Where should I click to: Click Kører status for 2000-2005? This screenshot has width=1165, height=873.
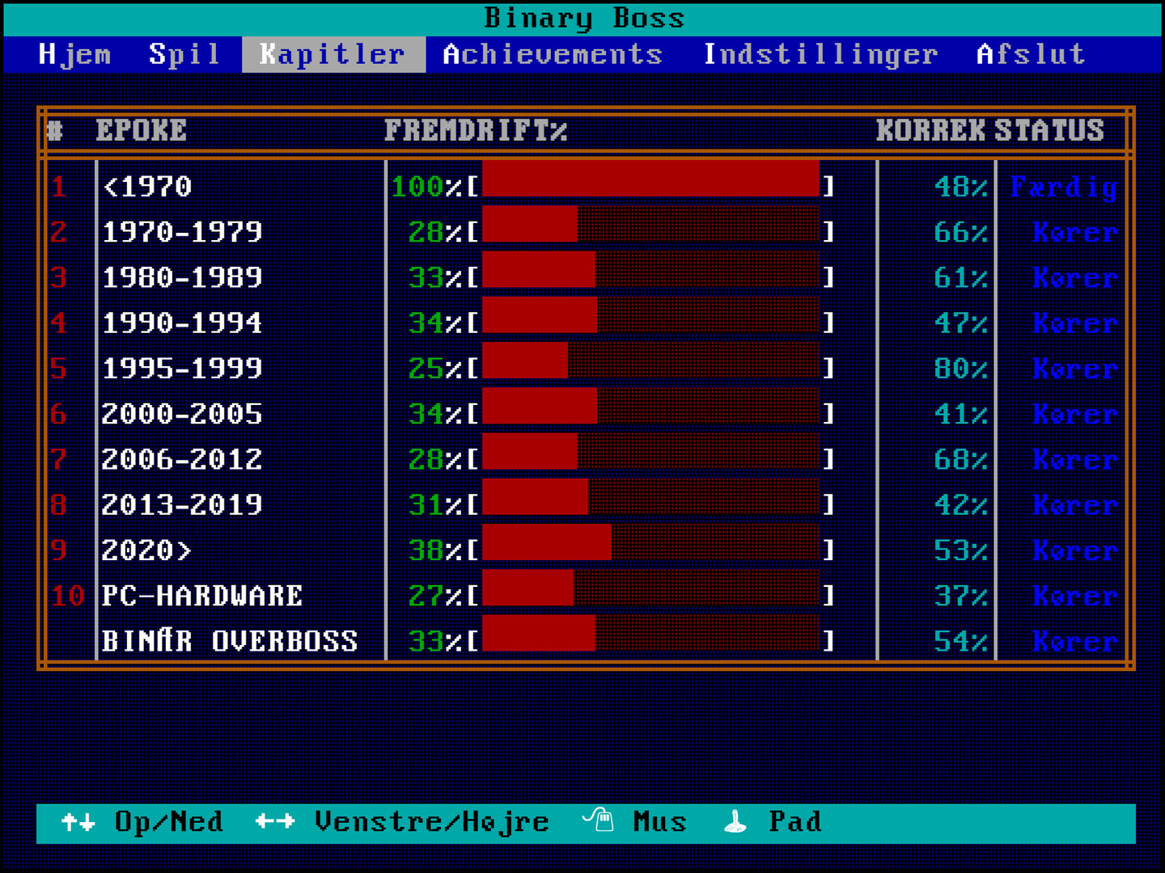click(x=1074, y=414)
